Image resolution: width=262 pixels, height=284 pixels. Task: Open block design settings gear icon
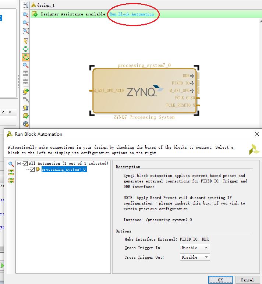tap(25, 124)
